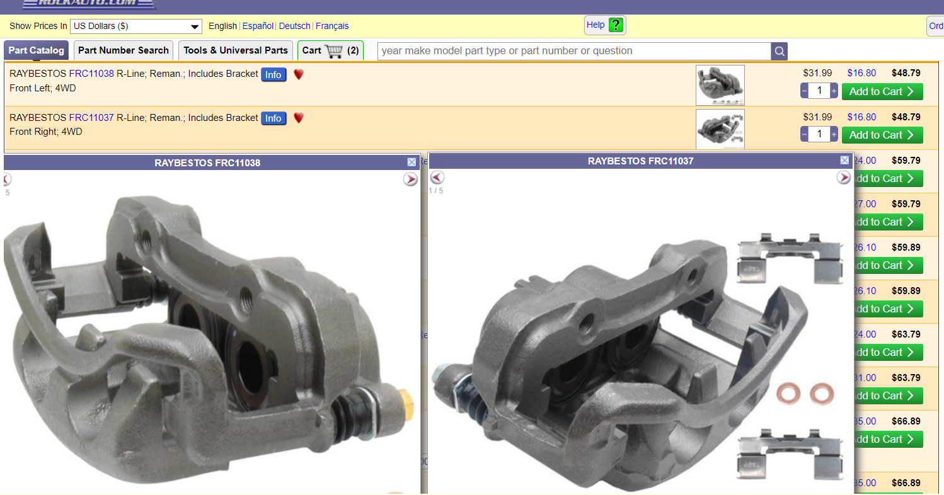Click the $31.99 price in FRC11038 row
The image size is (944, 495).
(x=817, y=73)
